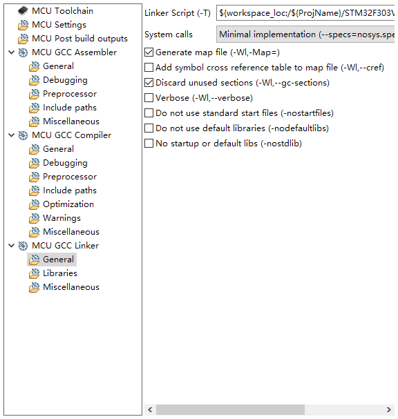The width and height of the screenshot is (398, 419).
Task: Click the Optimization settings icon under Compiler
Action: click(34, 204)
